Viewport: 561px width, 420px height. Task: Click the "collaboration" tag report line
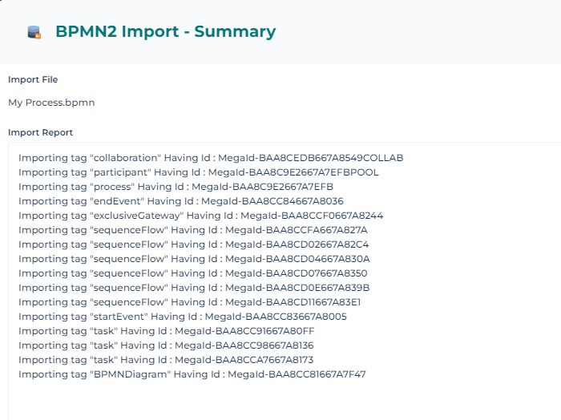click(211, 158)
